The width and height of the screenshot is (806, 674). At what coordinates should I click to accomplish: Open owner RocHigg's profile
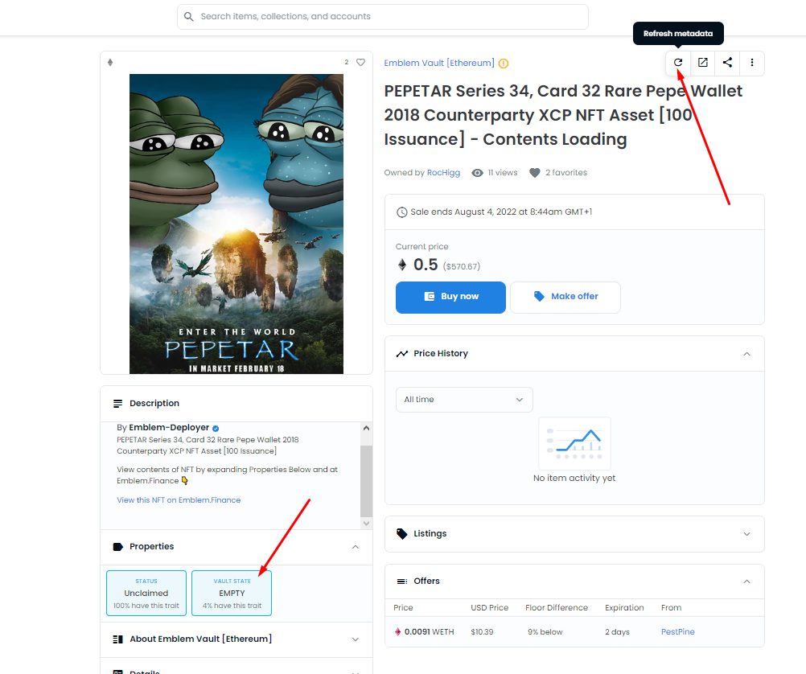(x=443, y=173)
